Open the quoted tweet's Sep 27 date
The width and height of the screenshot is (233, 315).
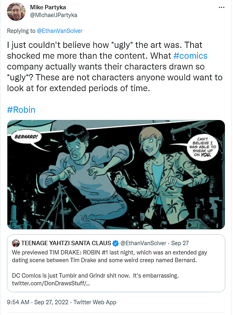click(x=179, y=243)
